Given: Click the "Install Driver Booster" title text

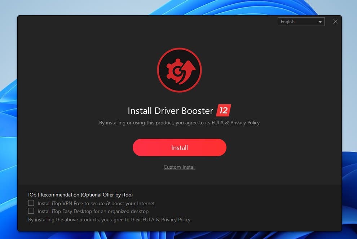Looking at the screenshot, I should tap(170, 111).
